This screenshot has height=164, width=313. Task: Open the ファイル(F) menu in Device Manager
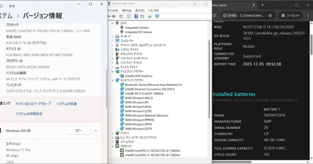113,10
